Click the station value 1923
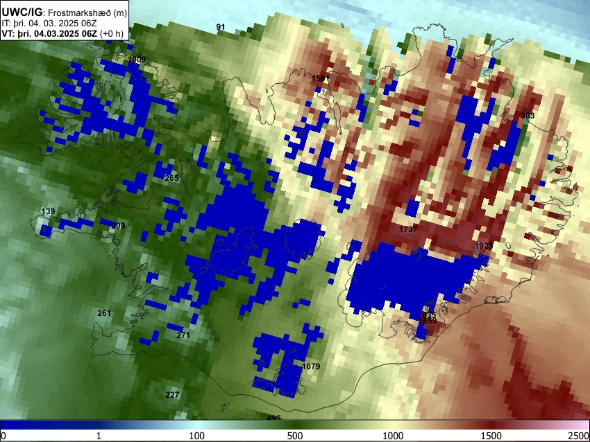The image size is (590, 442). point(484,246)
